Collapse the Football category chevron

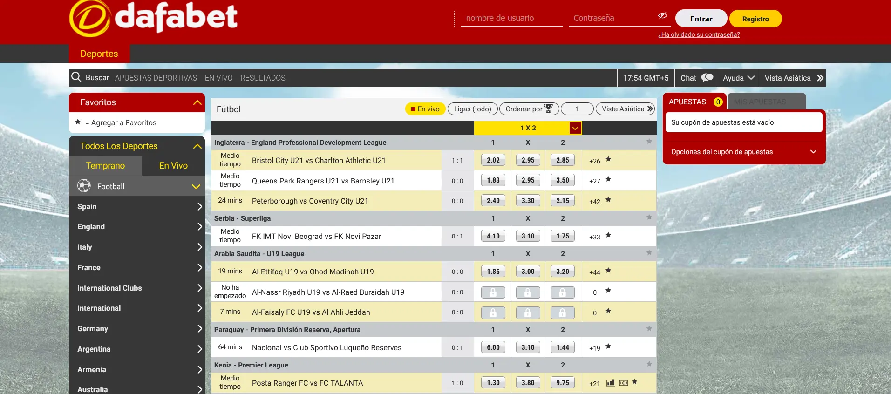196,187
